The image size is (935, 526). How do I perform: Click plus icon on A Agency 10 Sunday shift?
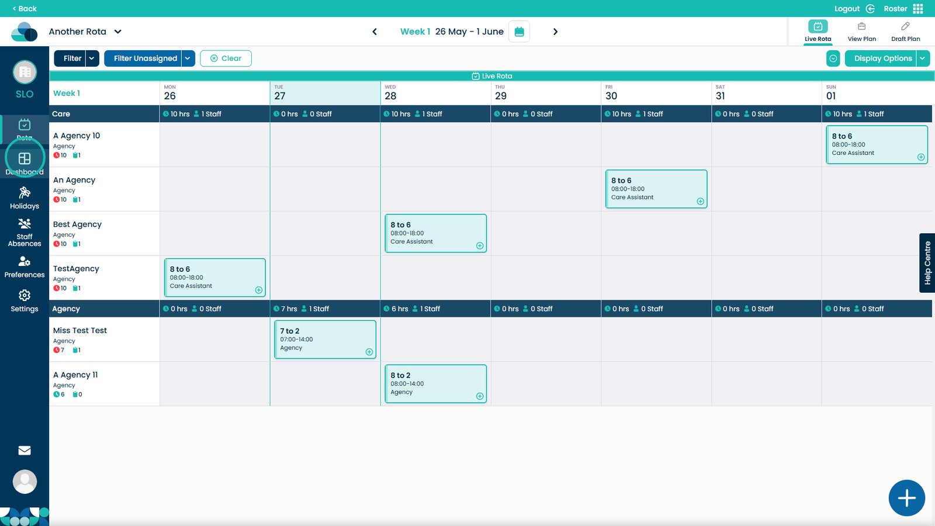pyautogui.click(x=921, y=157)
